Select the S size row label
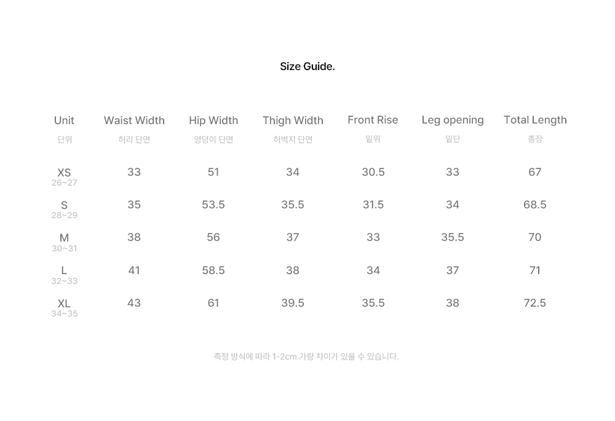615x421 pixels. pos(65,205)
